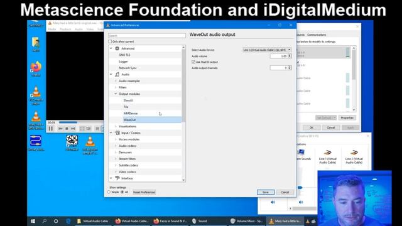The width and height of the screenshot is (402, 226).
Task: Open the VLC media player desktop shortcut
Action: [x=36, y=95]
